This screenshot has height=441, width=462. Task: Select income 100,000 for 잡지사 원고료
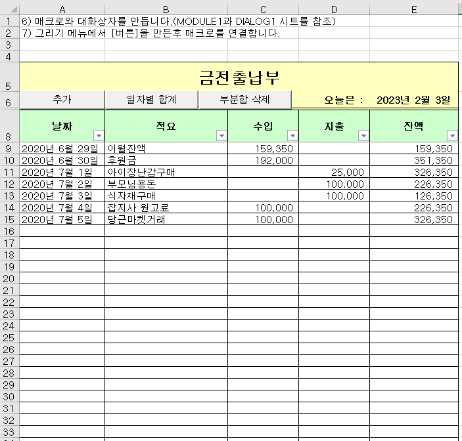point(263,207)
